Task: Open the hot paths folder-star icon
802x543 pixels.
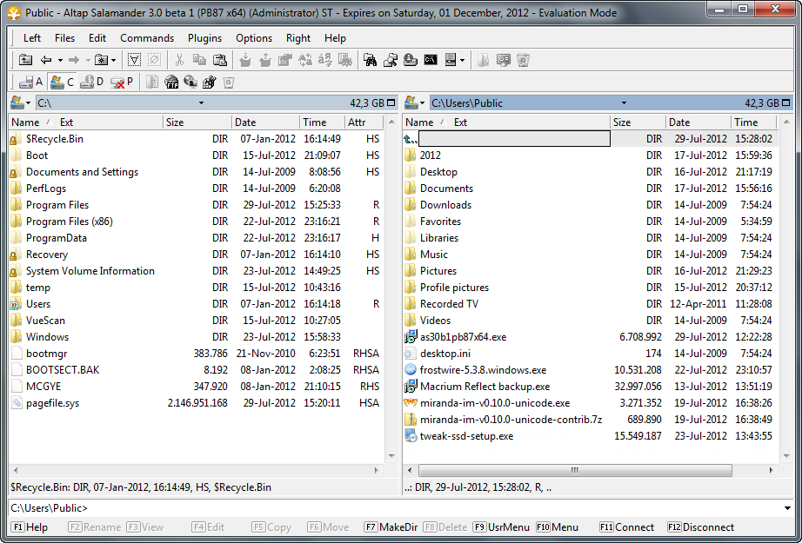Action: 101,60
